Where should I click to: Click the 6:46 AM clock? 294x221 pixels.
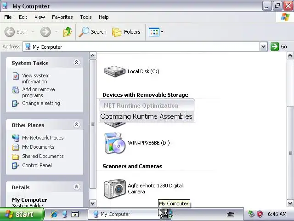click(x=277, y=214)
